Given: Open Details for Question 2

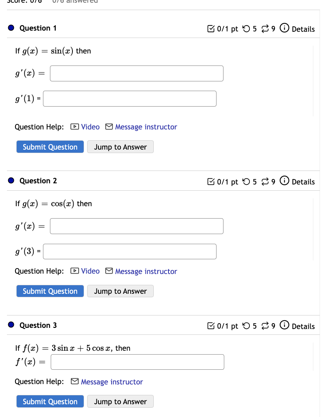Looking at the screenshot, I should [304, 181].
